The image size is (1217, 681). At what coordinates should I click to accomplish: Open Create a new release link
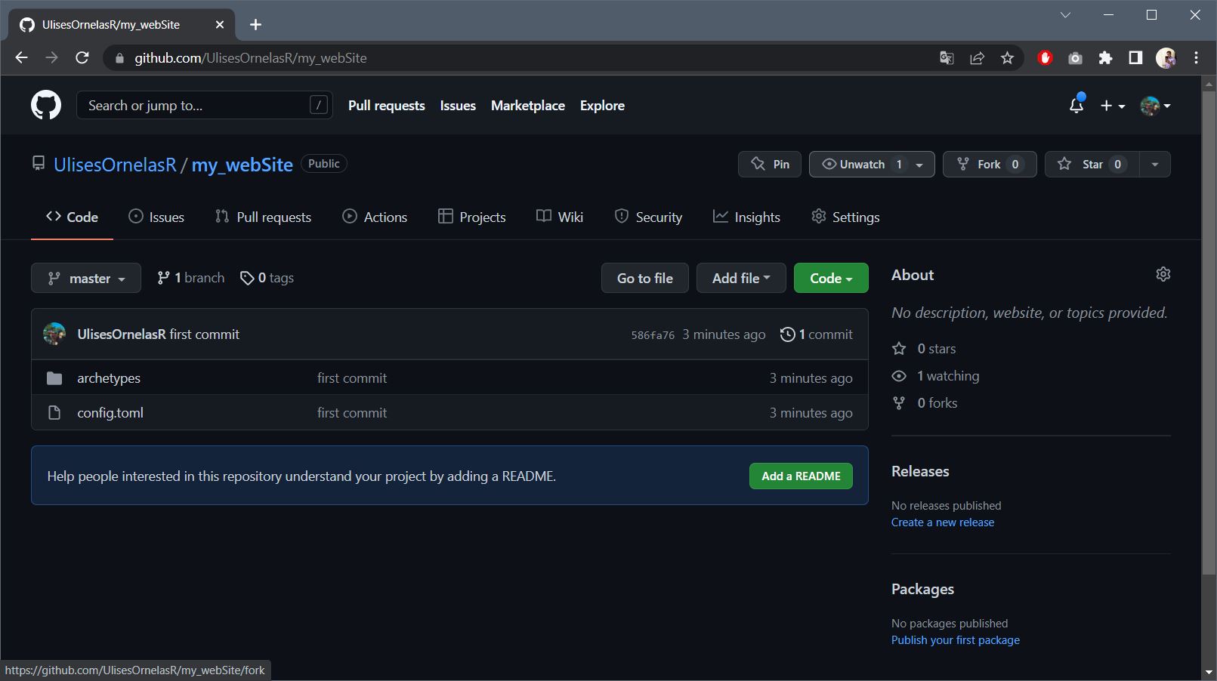pyautogui.click(x=943, y=522)
